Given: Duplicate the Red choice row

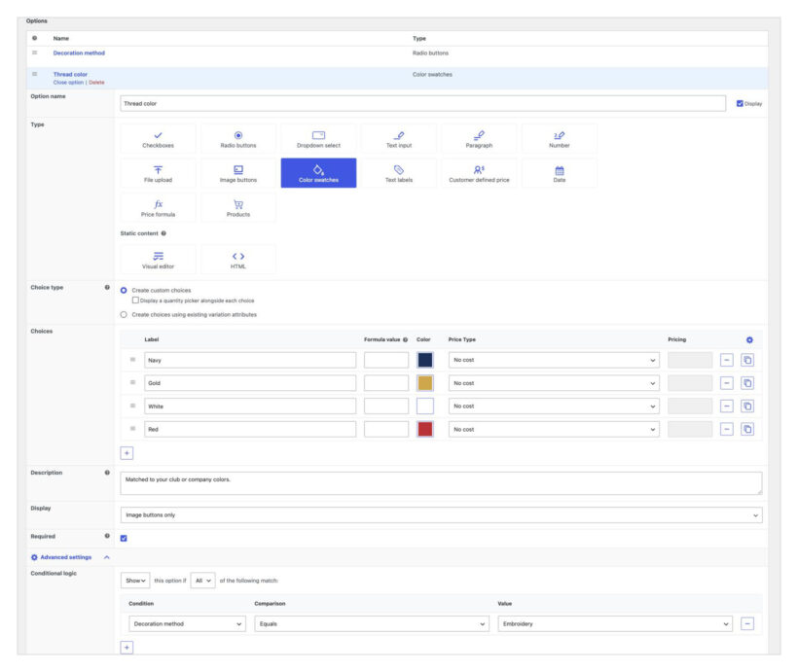Looking at the screenshot, I should 747,429.
